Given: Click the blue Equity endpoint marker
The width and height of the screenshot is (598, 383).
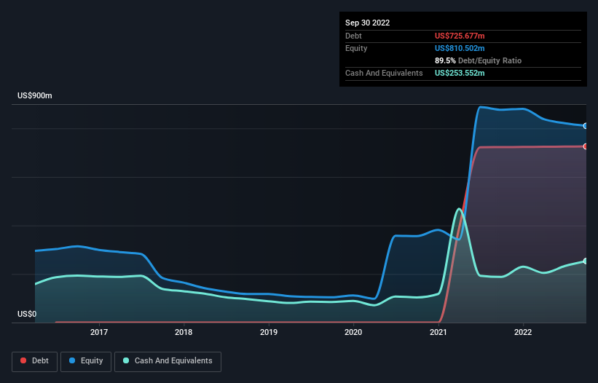Looking at the screenshot, I should click(x=586, y=126).
